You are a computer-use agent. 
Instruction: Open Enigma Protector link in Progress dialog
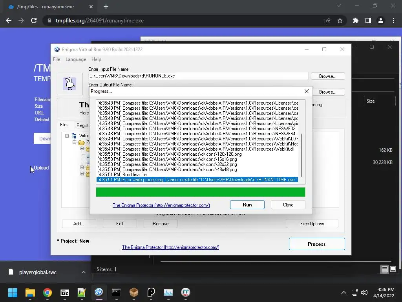(161, 205)
